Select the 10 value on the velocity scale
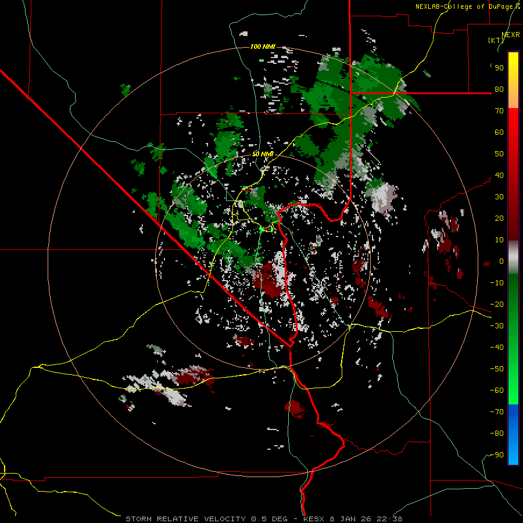The image size is (523, 523). click(499, 240)
